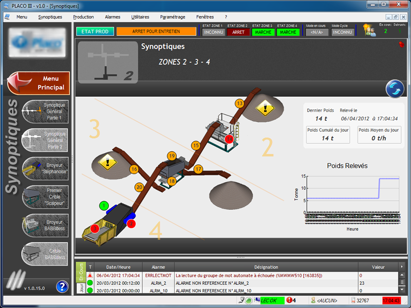The image size is (411, 308).
Task: Click the yellow warning sign near marker 16
Action: click(107, 162)
